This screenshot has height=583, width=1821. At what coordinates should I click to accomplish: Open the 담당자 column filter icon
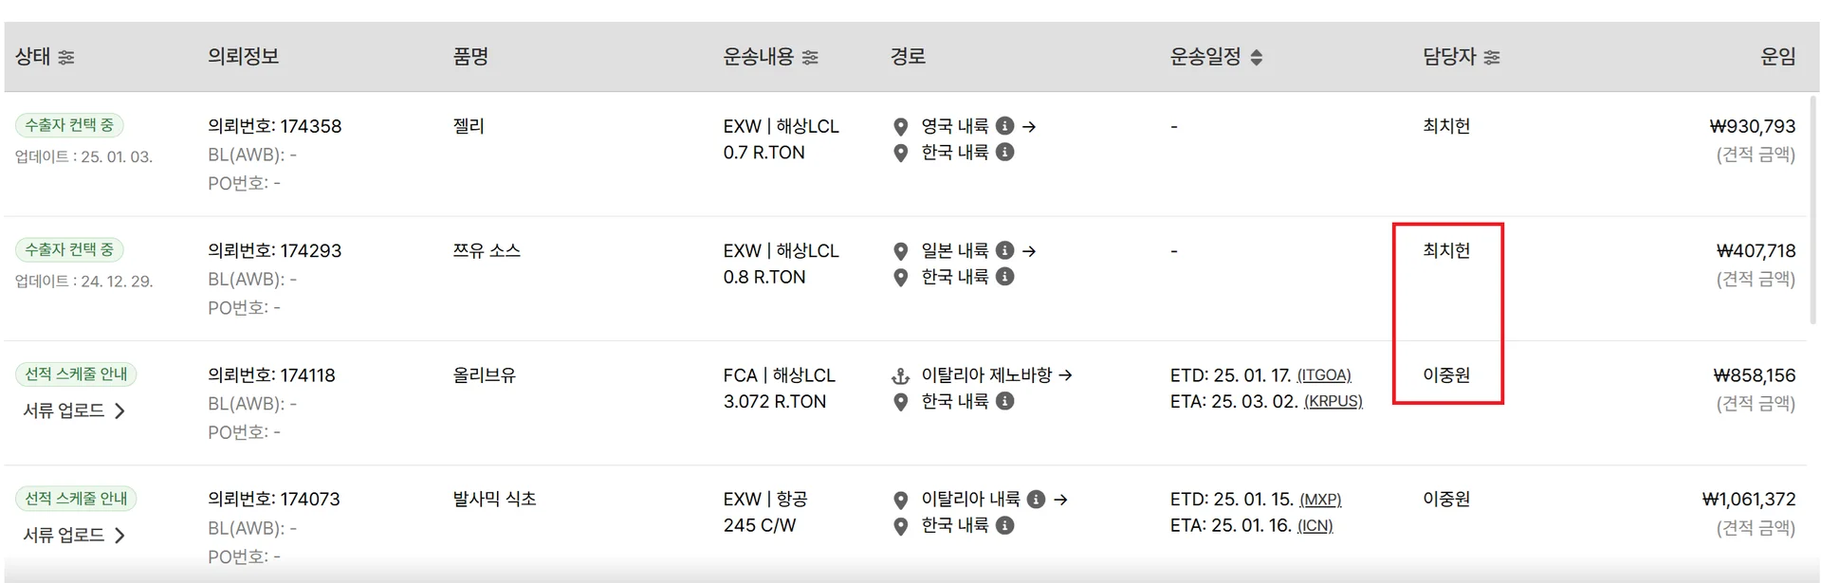coord(1492,58)
